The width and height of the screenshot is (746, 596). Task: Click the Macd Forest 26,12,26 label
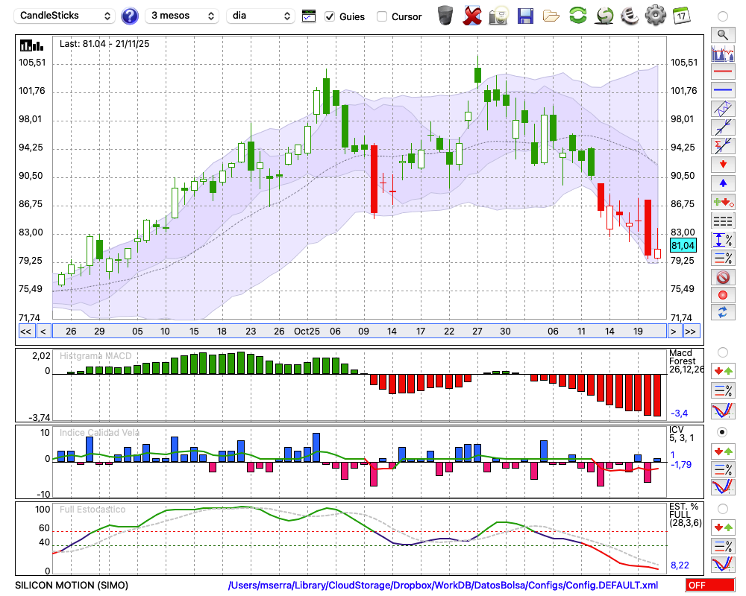[686, 361]
